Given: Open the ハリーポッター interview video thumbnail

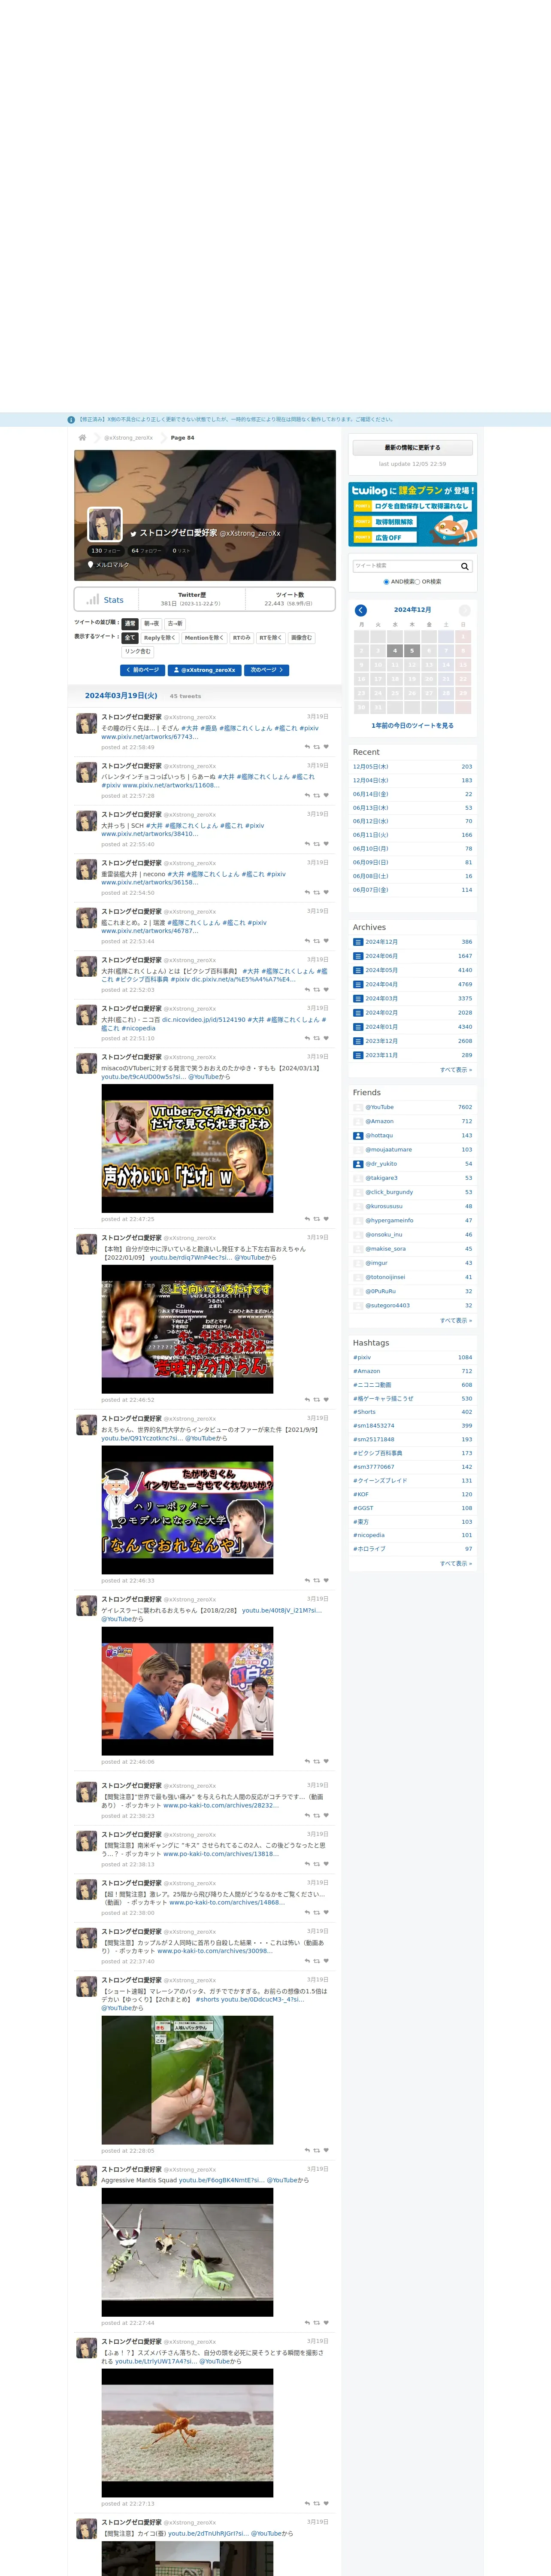Looking at the screenshot, I should point(187,1510).
